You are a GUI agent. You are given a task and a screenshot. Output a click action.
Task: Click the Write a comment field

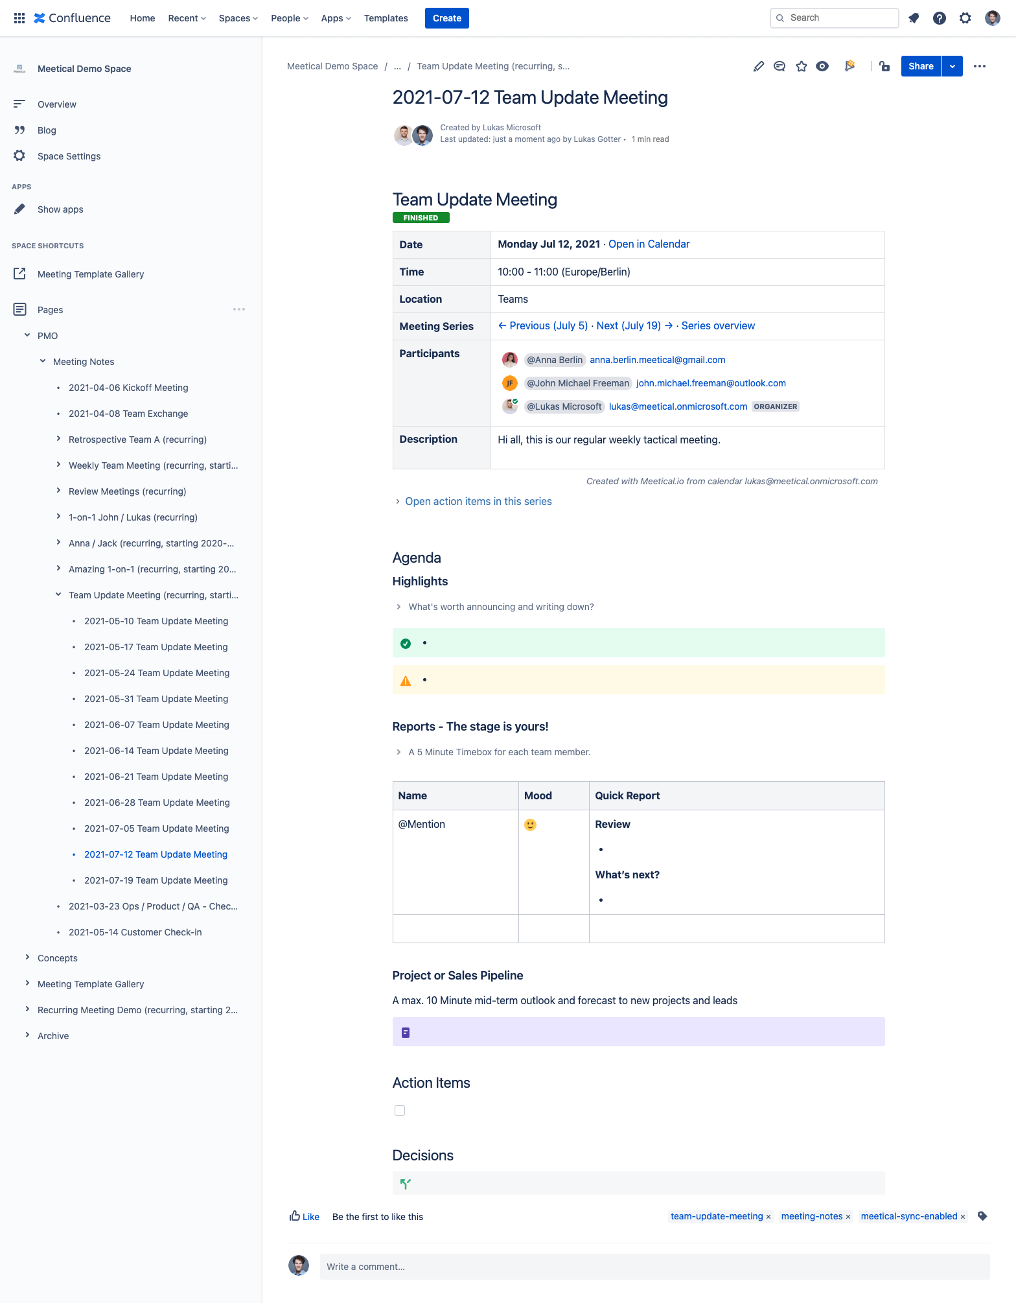pos(654,1267)
